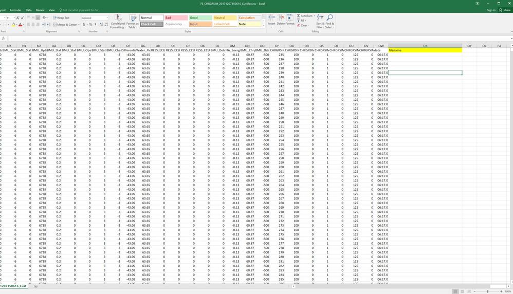
Task: Select column OX header
Action: [x=425, y=46]
